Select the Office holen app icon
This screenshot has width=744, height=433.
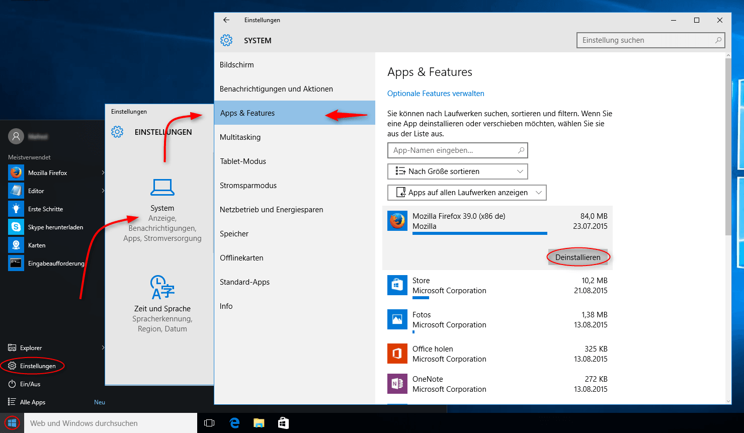(397, 354)
